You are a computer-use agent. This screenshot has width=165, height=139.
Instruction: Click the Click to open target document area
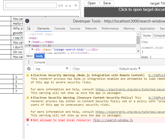[x=124, y=12]
